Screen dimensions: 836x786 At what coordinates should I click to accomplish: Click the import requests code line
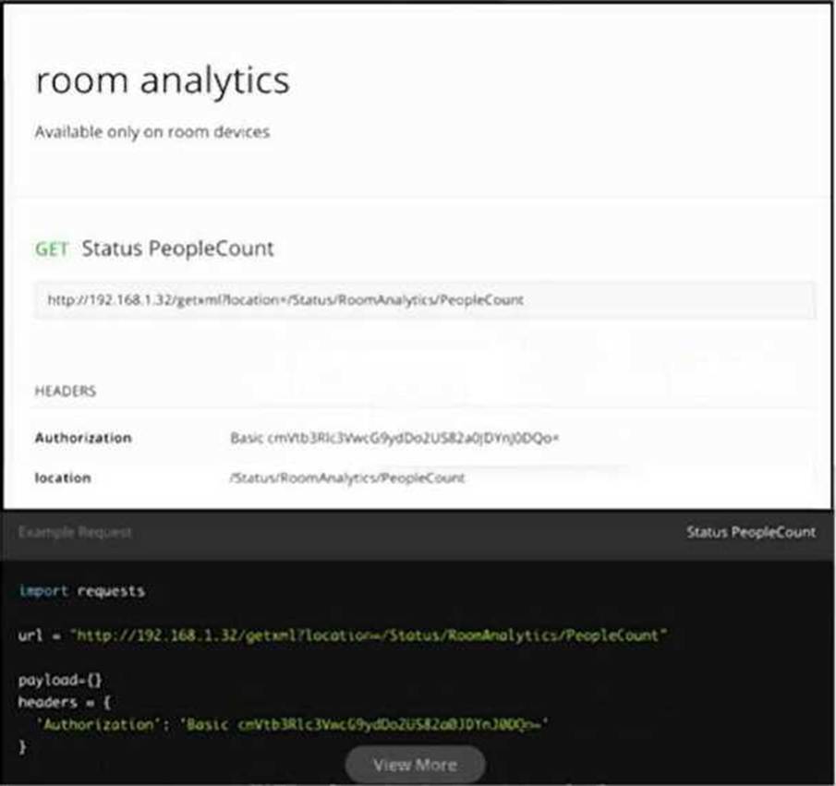pos(81,590)
